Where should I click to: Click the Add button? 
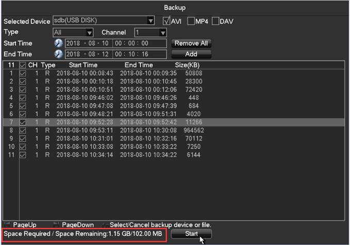click(191, 54)
